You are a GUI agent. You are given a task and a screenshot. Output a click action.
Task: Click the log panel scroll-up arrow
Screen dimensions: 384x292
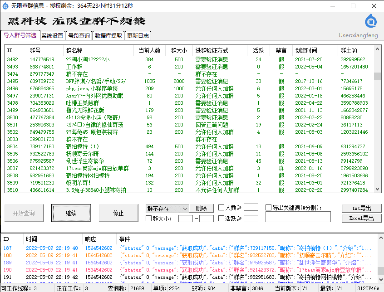pyautogui.click(x=381, y=238)
